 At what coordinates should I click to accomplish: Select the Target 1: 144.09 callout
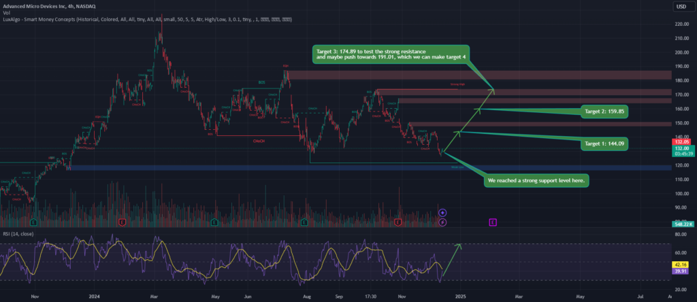pos(602,144)
